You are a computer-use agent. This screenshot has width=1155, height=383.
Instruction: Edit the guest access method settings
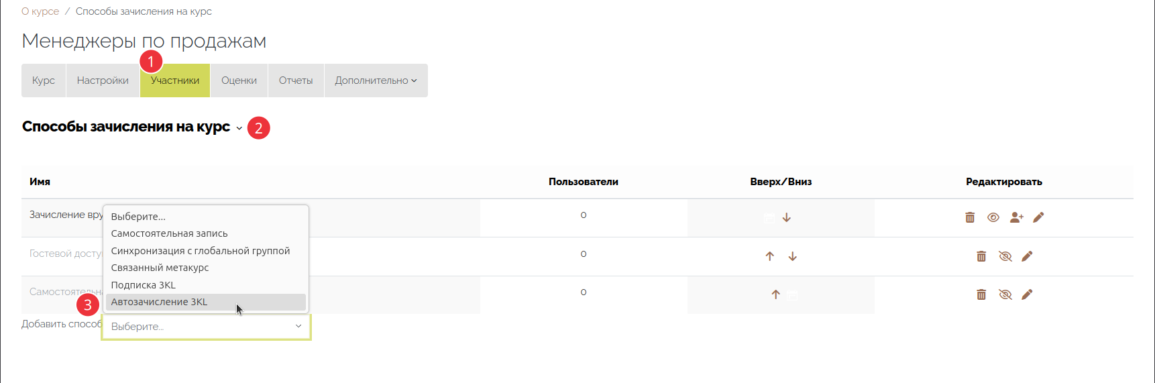1027,256
